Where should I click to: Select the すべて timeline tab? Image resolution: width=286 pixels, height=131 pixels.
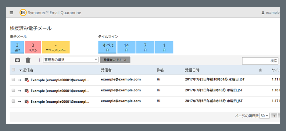pos(107,47)
